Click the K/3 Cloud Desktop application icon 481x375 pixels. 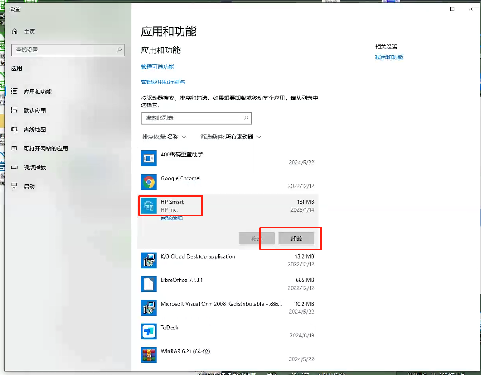(x=149, y=260)
